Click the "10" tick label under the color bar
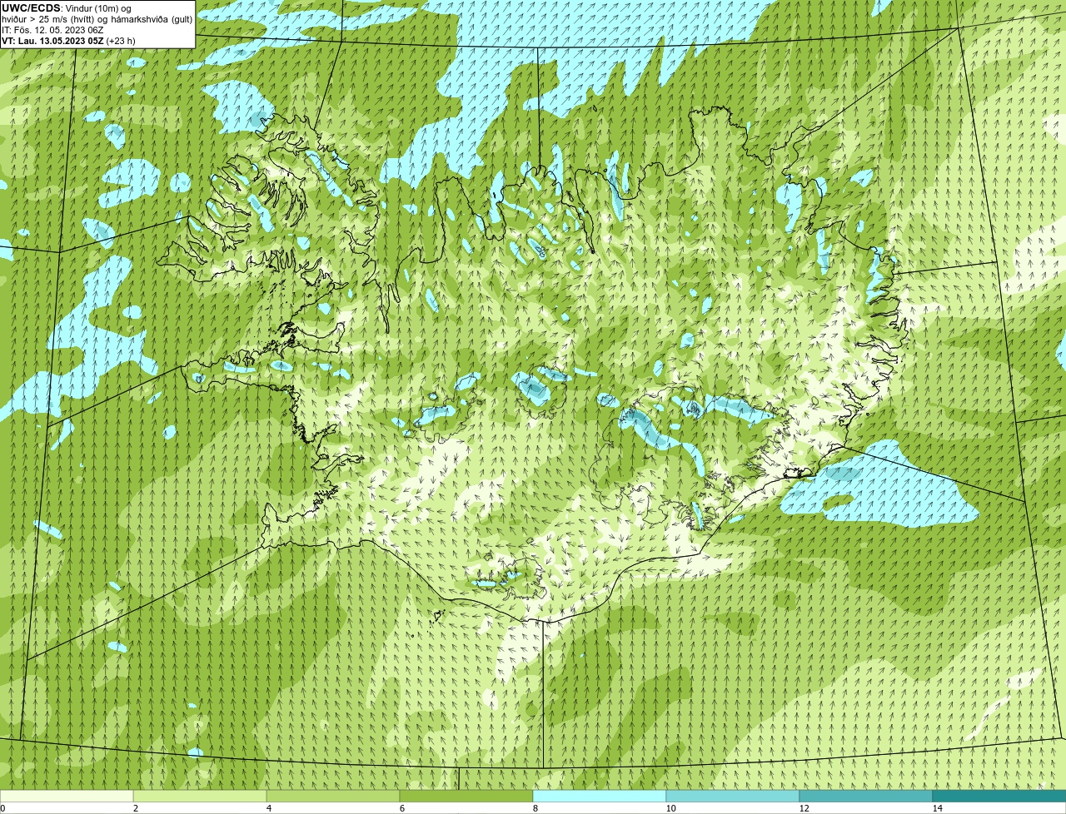Screen dimensions: 1066x814 (670, 808)
